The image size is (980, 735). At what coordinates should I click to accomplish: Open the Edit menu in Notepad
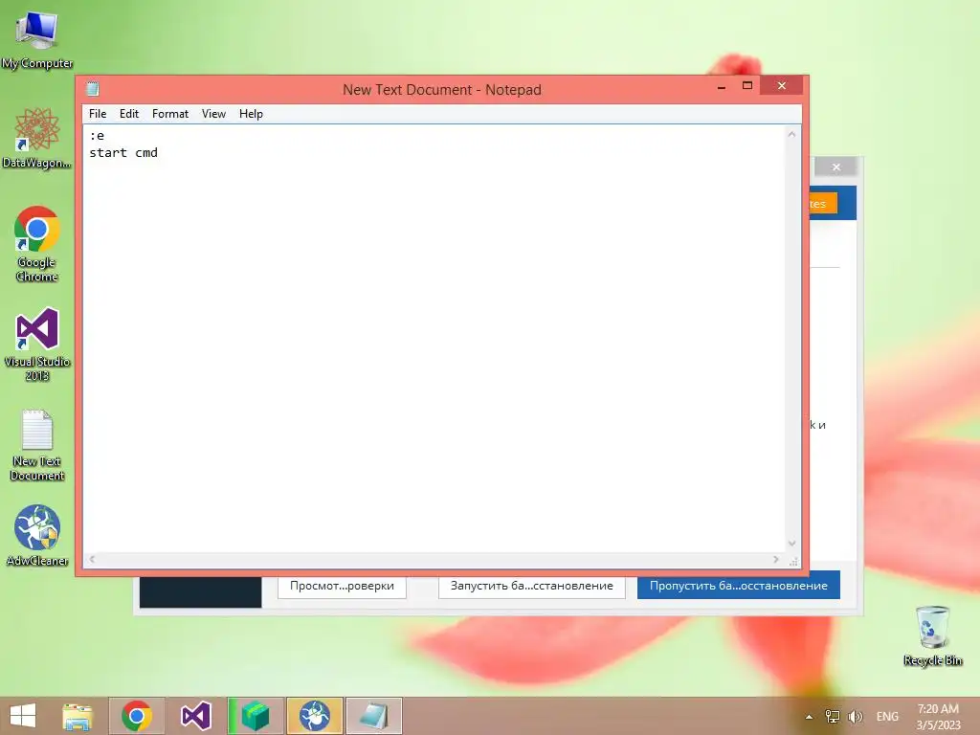129,114
